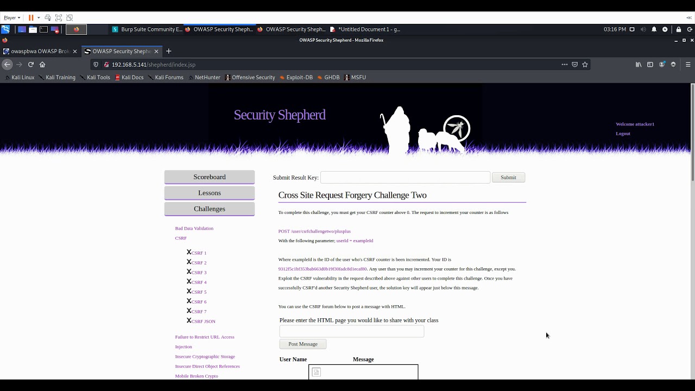This screenshot has width=695, height=391.
Task: Open the Kali Tools bookmark
Action: coord(95,77)
